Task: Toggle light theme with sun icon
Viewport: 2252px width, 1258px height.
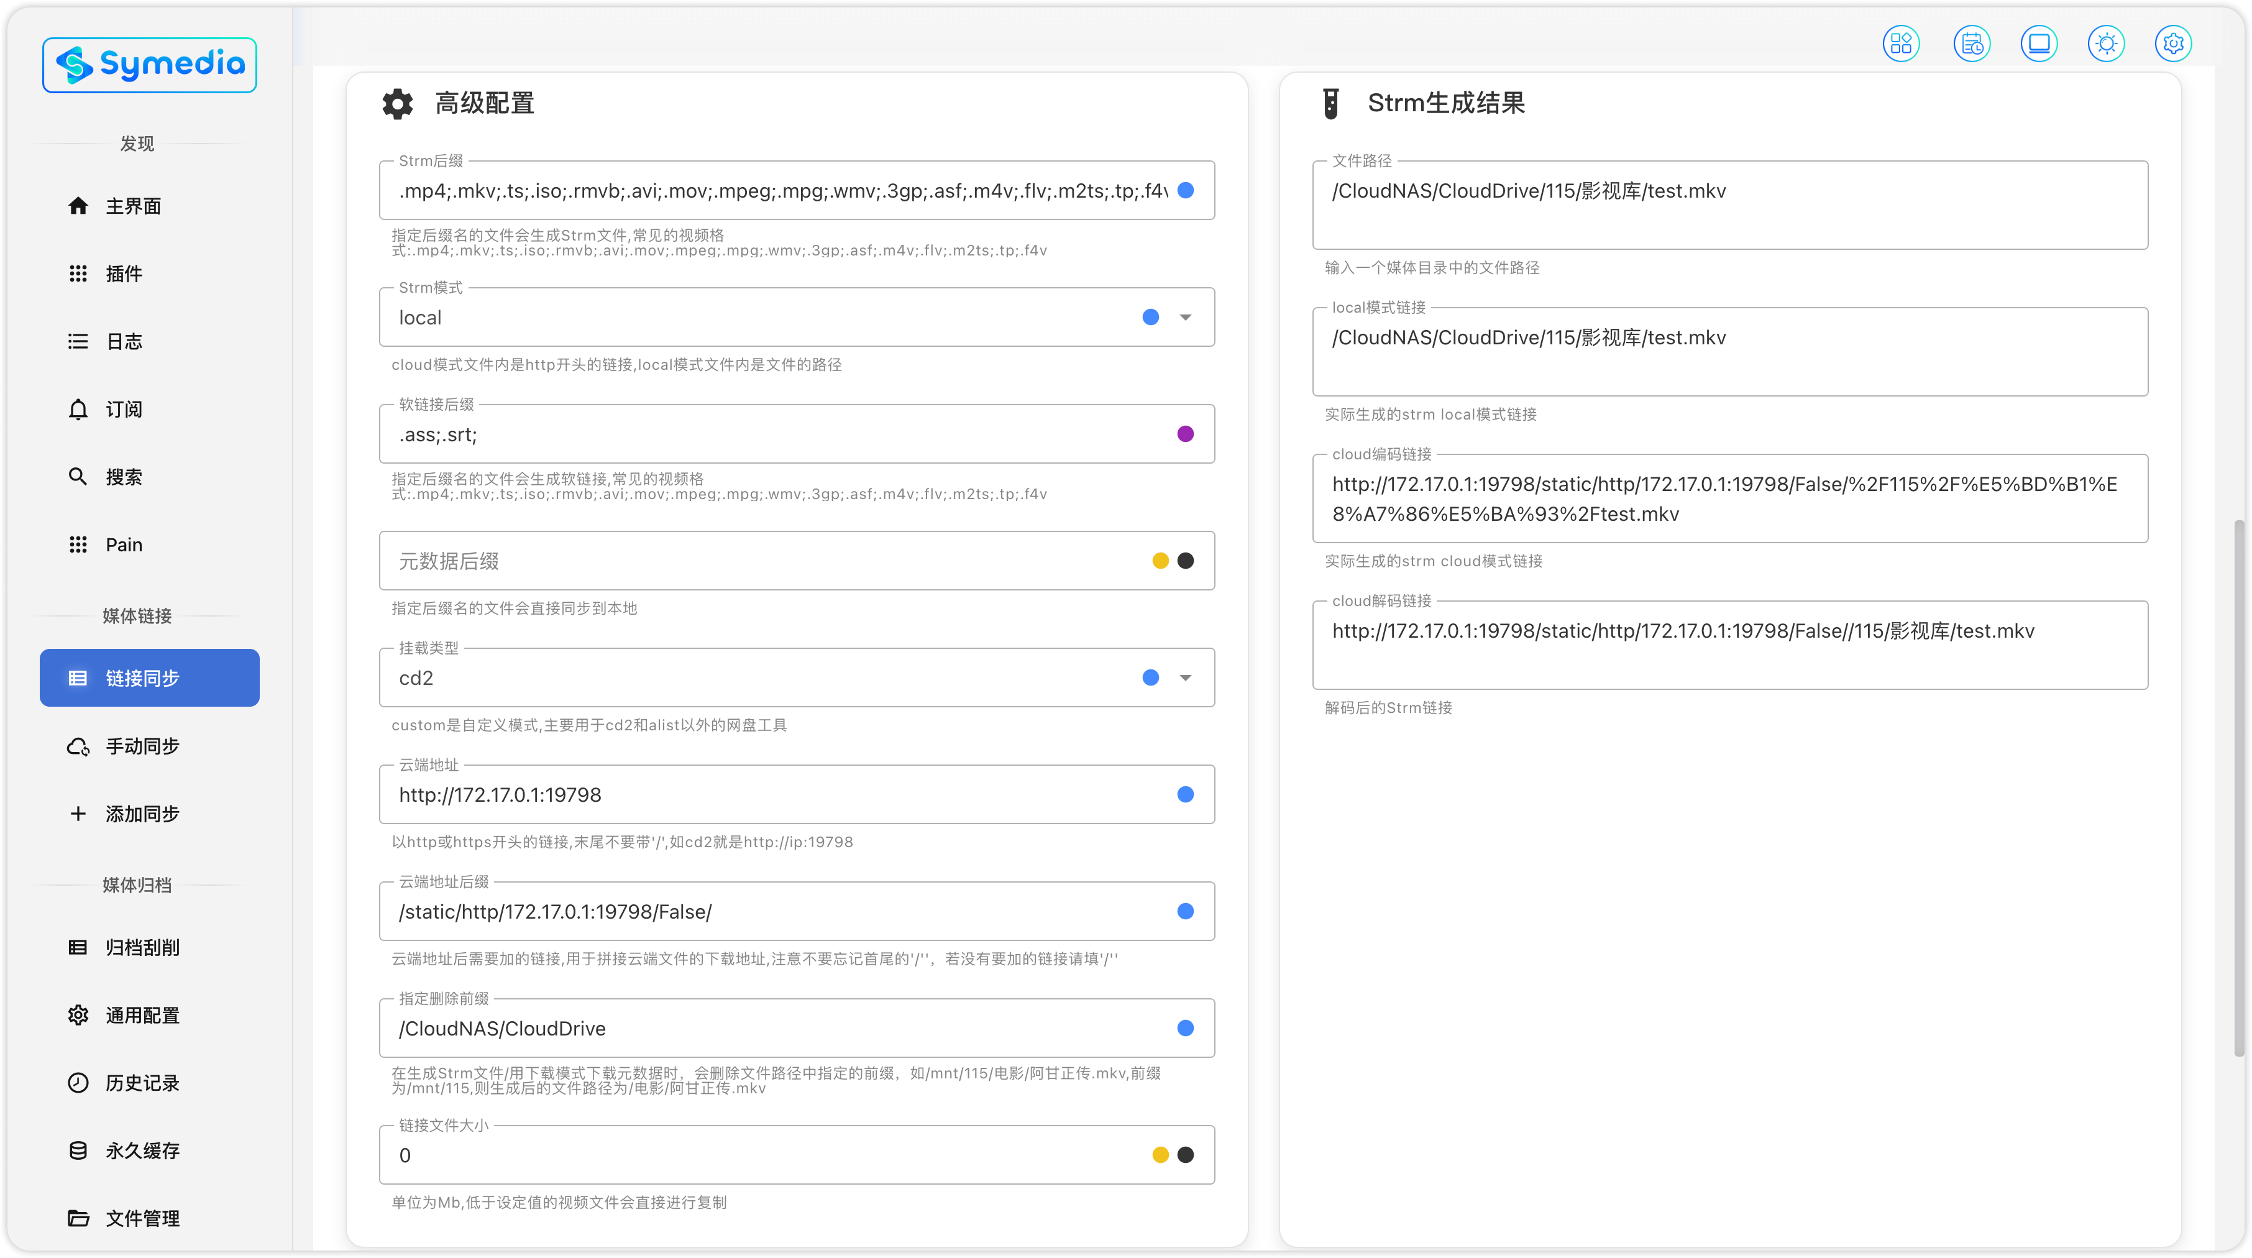Action: (2106, 44)
